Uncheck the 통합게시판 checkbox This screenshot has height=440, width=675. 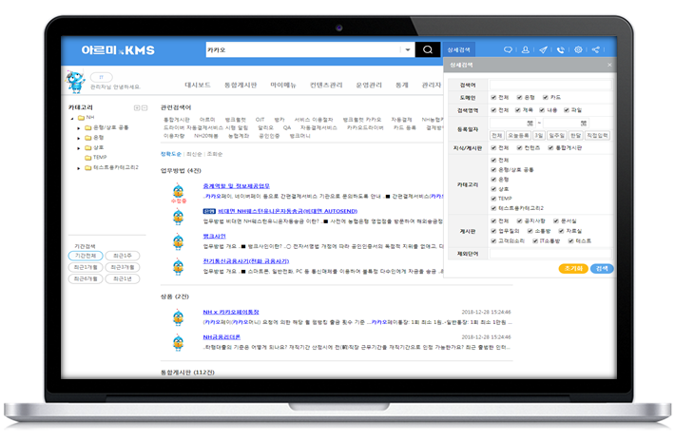[x=550, y=147]
